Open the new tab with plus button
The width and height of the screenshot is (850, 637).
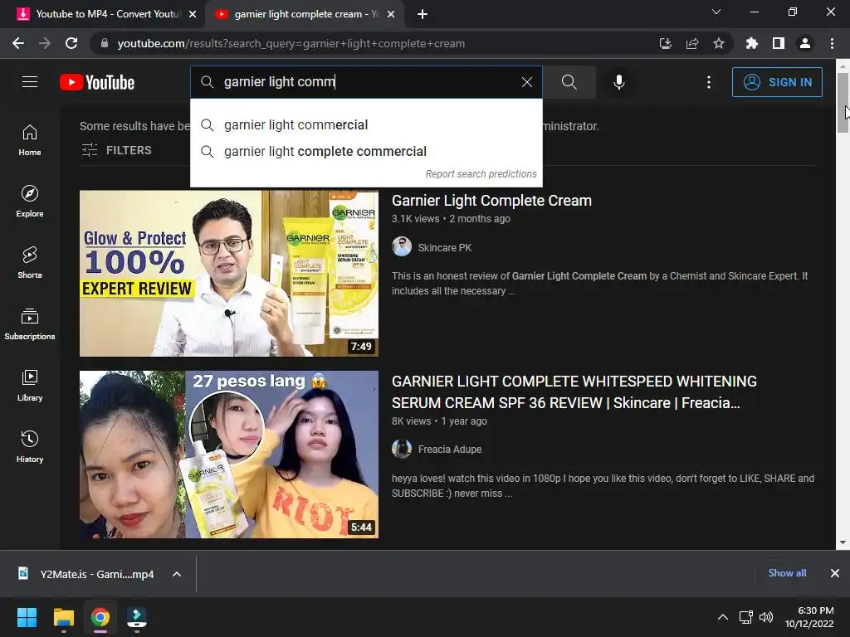coord(423,14)
